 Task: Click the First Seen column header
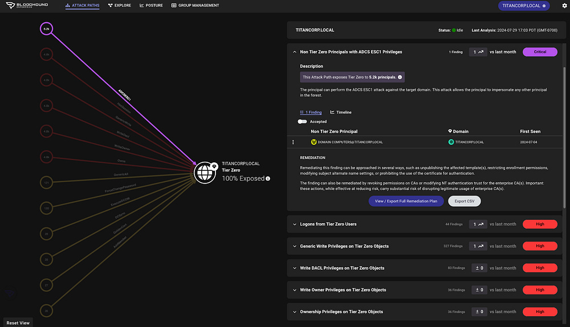pyautogui.click(x=530, y=132)
